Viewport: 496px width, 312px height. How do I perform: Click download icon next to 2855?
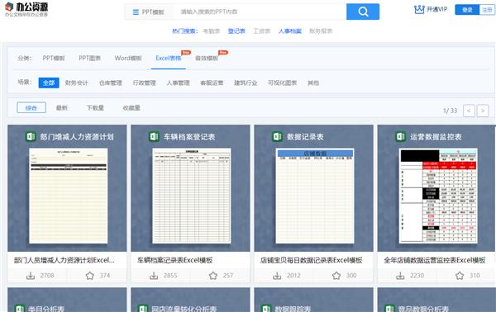tap(154, 276)
